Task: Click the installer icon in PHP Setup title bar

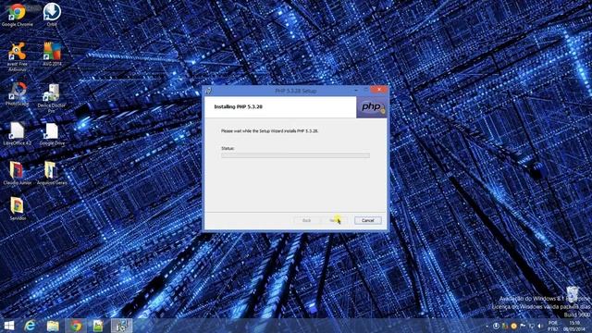Action: (208, 91)
